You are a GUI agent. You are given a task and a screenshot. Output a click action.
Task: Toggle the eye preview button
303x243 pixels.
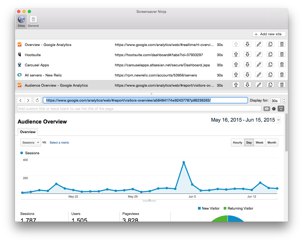tap(267, 109)
